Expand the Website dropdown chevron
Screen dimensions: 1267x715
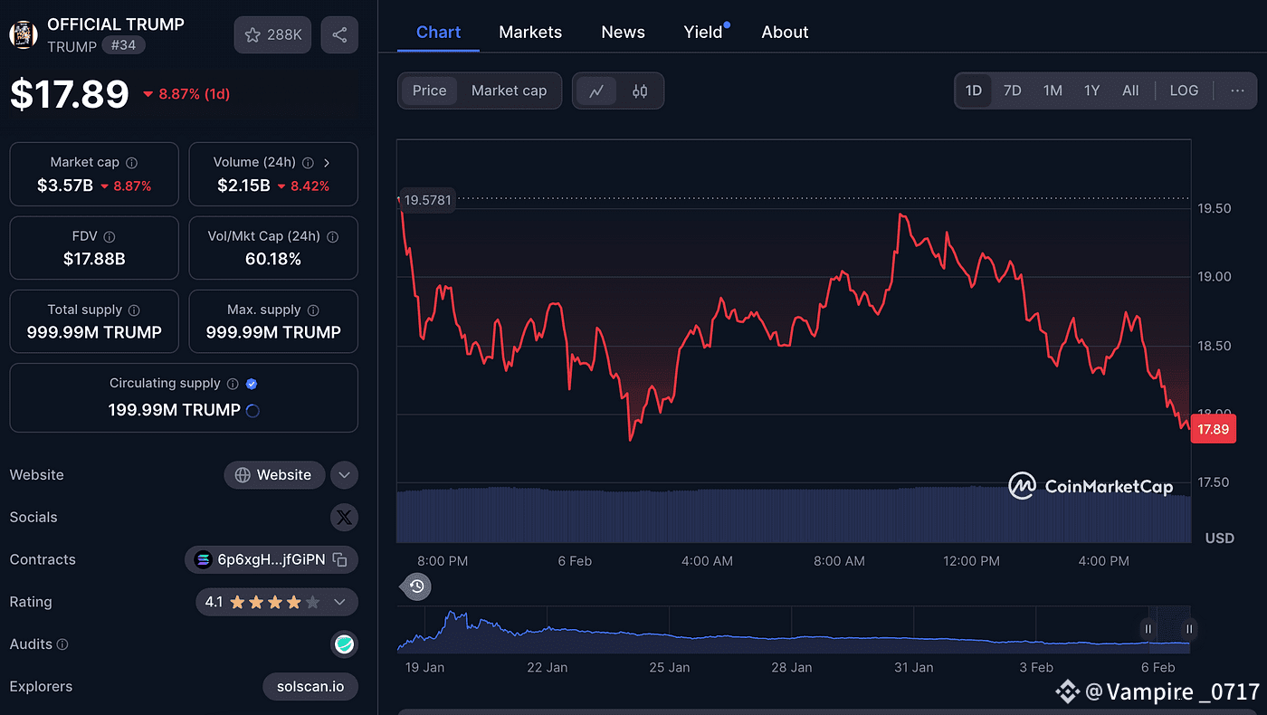344,475
